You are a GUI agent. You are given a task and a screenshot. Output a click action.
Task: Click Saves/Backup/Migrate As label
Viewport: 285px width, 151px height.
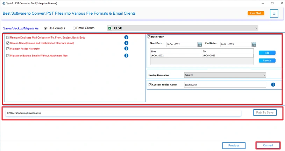(21, 28)
